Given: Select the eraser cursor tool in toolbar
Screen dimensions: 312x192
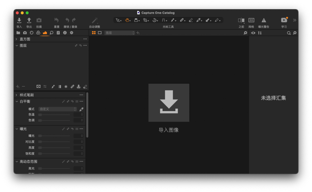Looking at the screenshot, I should pos(191,20).
